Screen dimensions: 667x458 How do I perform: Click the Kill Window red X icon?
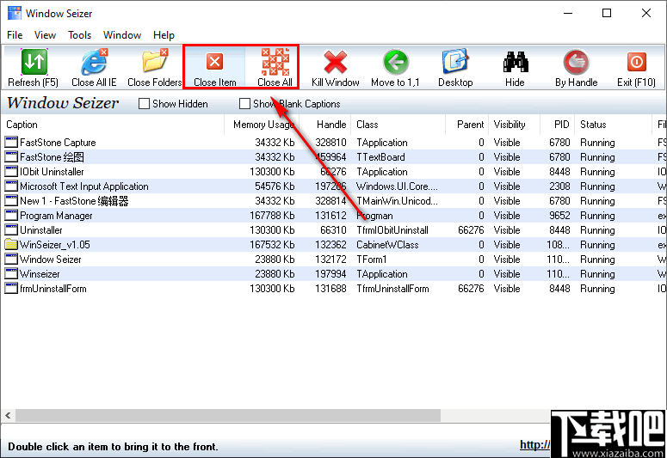[336, 62]
